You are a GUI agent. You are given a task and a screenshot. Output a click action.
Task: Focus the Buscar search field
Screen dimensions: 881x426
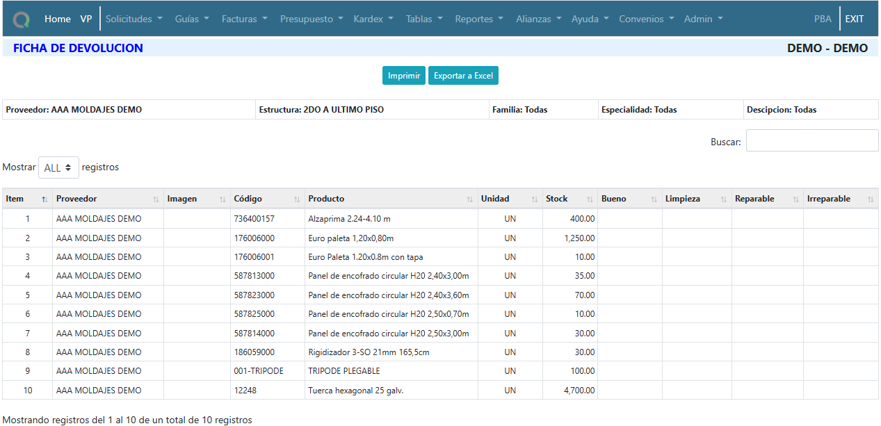pos(811,140)
